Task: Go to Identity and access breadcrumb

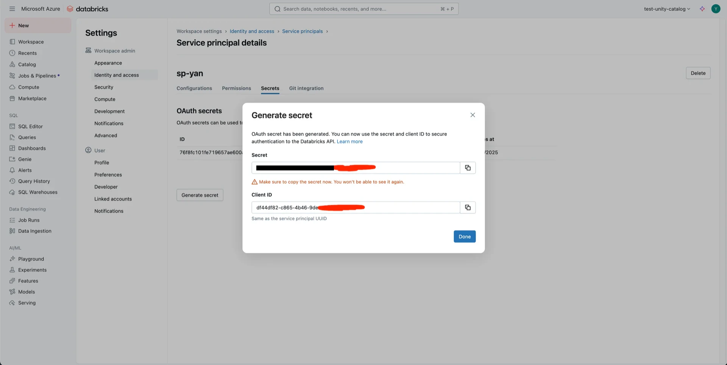Action: [252, 31]
